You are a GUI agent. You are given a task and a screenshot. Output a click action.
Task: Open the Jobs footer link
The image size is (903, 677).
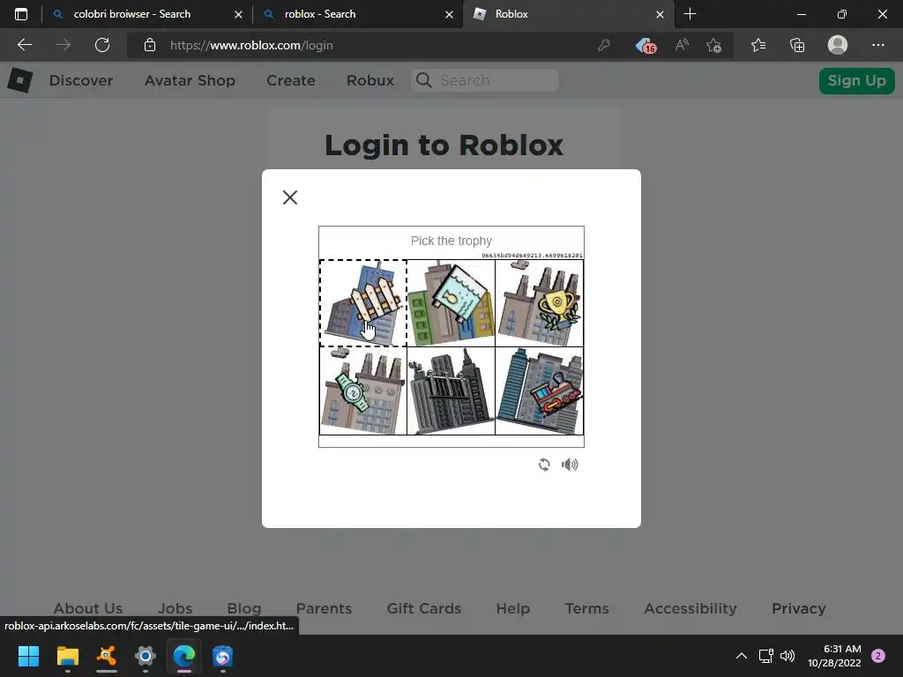coord(175,608)
